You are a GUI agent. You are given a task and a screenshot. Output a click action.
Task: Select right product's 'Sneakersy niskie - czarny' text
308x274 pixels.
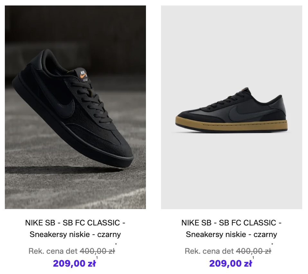pyautogui.click(x=231, y=234)
